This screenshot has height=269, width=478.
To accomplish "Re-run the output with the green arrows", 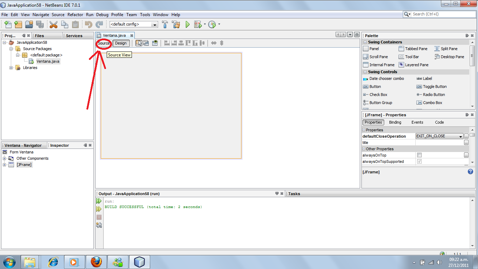I will (99, 201).
